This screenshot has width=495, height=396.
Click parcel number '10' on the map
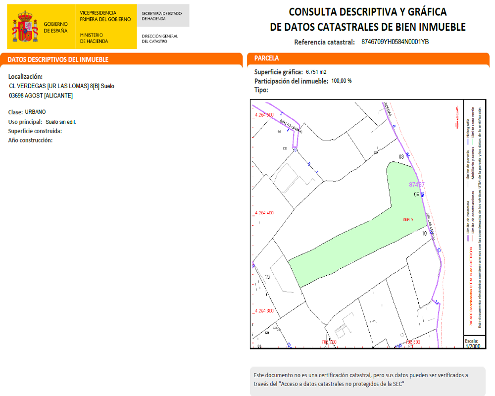pos(424,233)
